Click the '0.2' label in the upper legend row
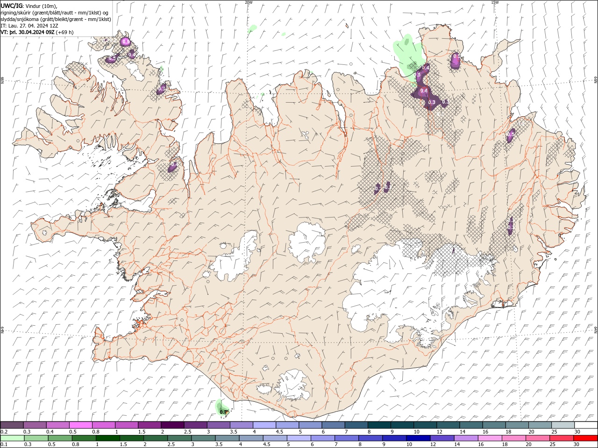The width and height of the screenshot is (598, 448). tap(4, 432)
